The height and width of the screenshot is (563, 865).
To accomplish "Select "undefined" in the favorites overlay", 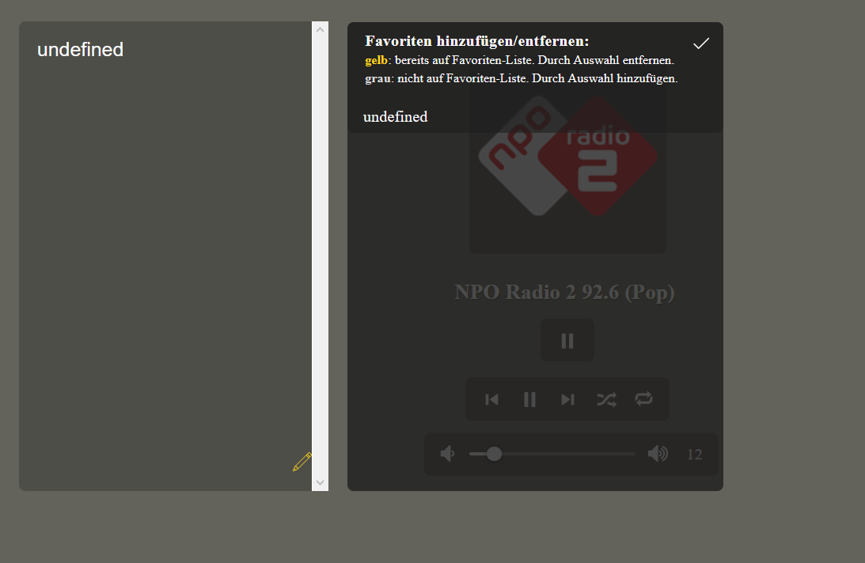I will (x=395, y=117).
